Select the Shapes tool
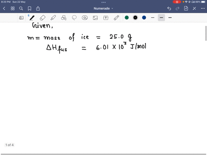The height and width of the screenshot is (155, 207). pos(63,18)
